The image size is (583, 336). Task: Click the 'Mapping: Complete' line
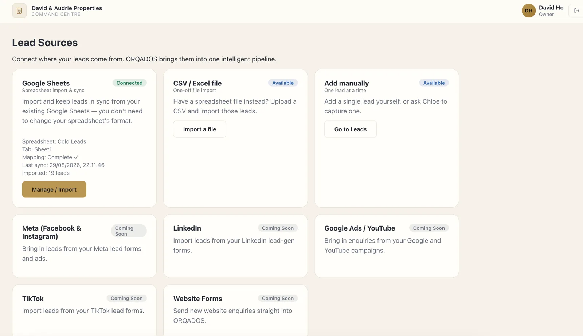(50, 157)
